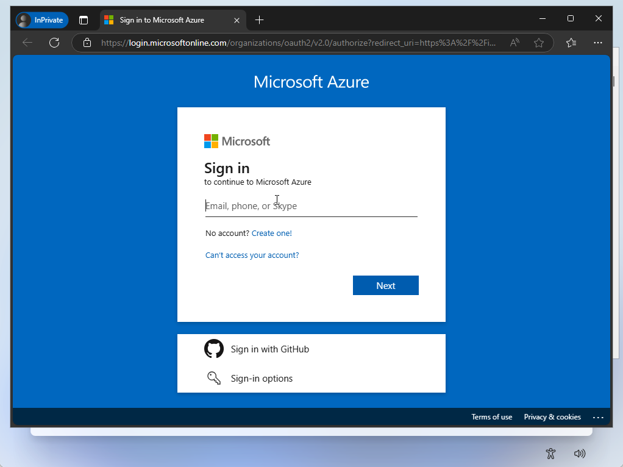Open the Favorites list icon

point(571,43)
